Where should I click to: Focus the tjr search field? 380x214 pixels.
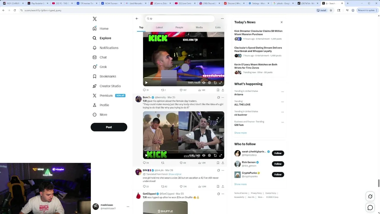pos(180,18)
